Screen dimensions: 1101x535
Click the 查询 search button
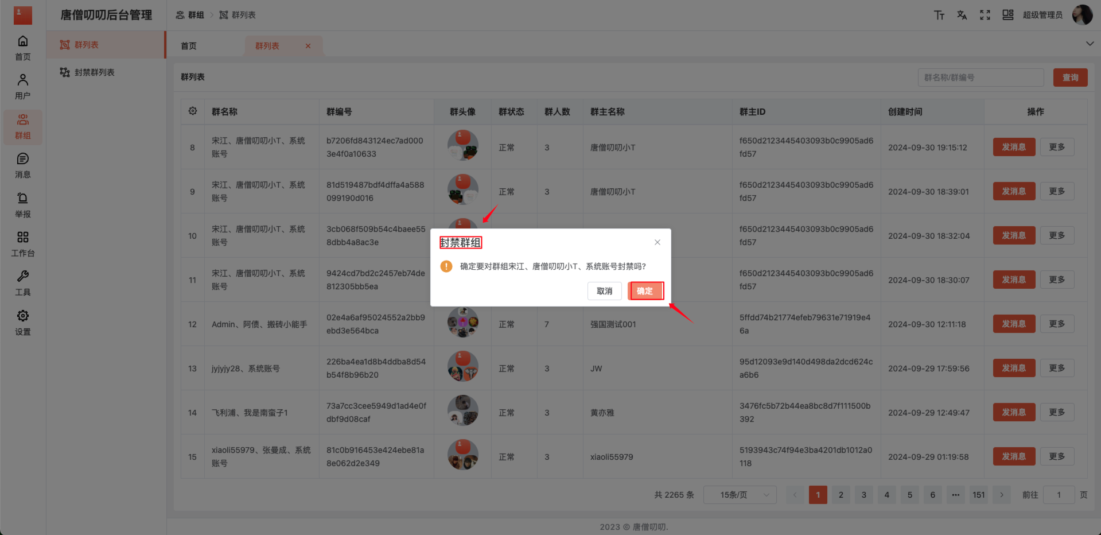point(1069,77)
